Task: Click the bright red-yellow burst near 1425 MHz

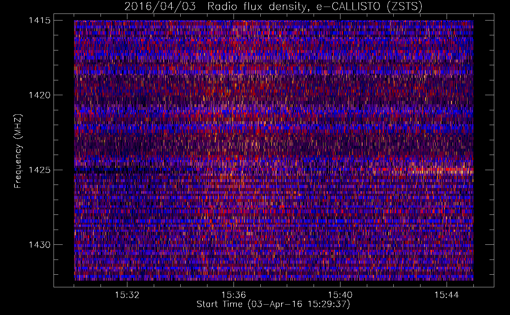Action: point(422,170)
